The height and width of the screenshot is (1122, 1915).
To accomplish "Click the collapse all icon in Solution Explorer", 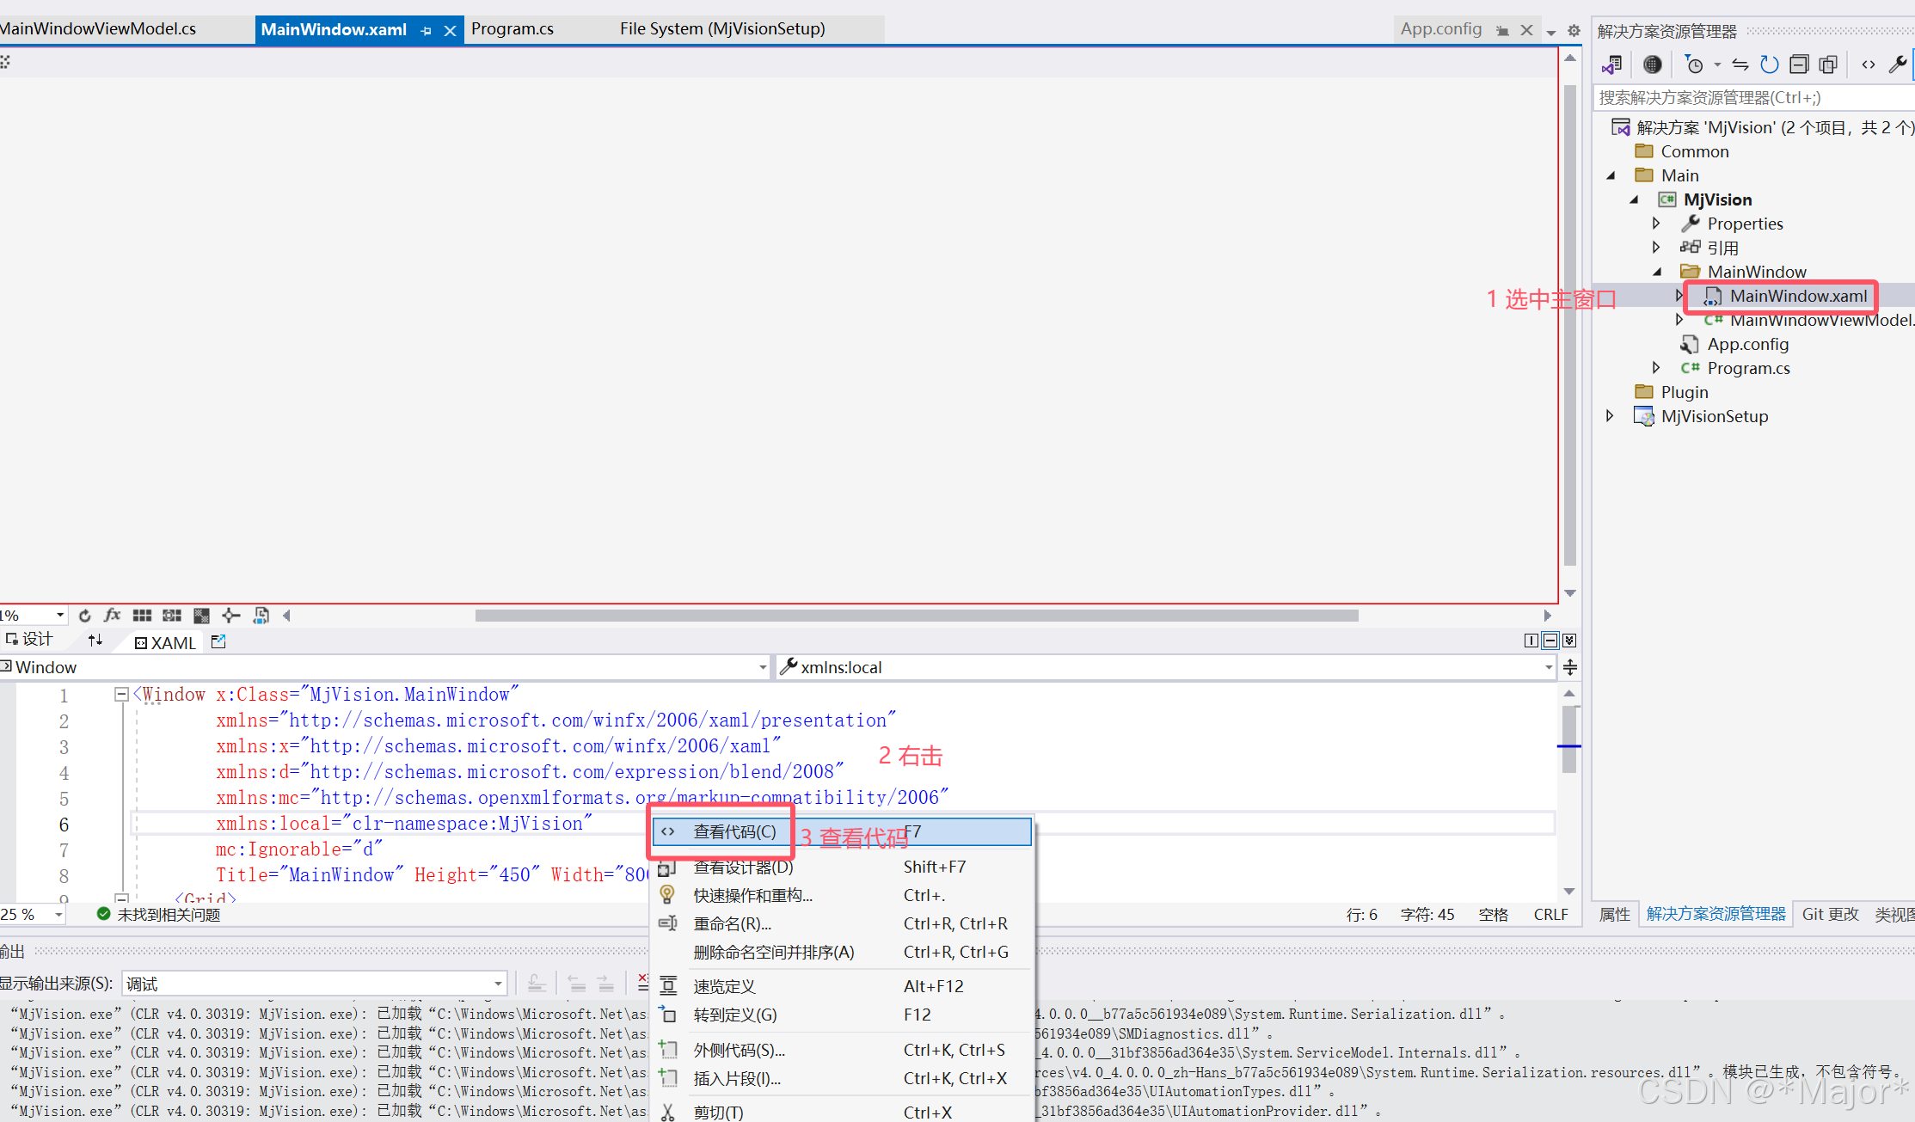I will (1799, 64).
